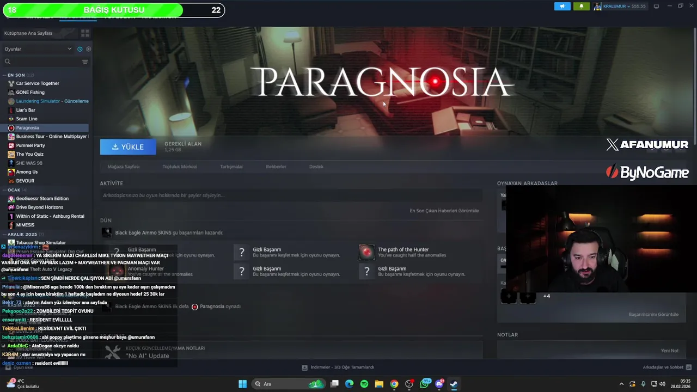Switch library to grid view icon
Image resolution: width=697 pixels, height=392 pixels.
[x=85, y=33]
